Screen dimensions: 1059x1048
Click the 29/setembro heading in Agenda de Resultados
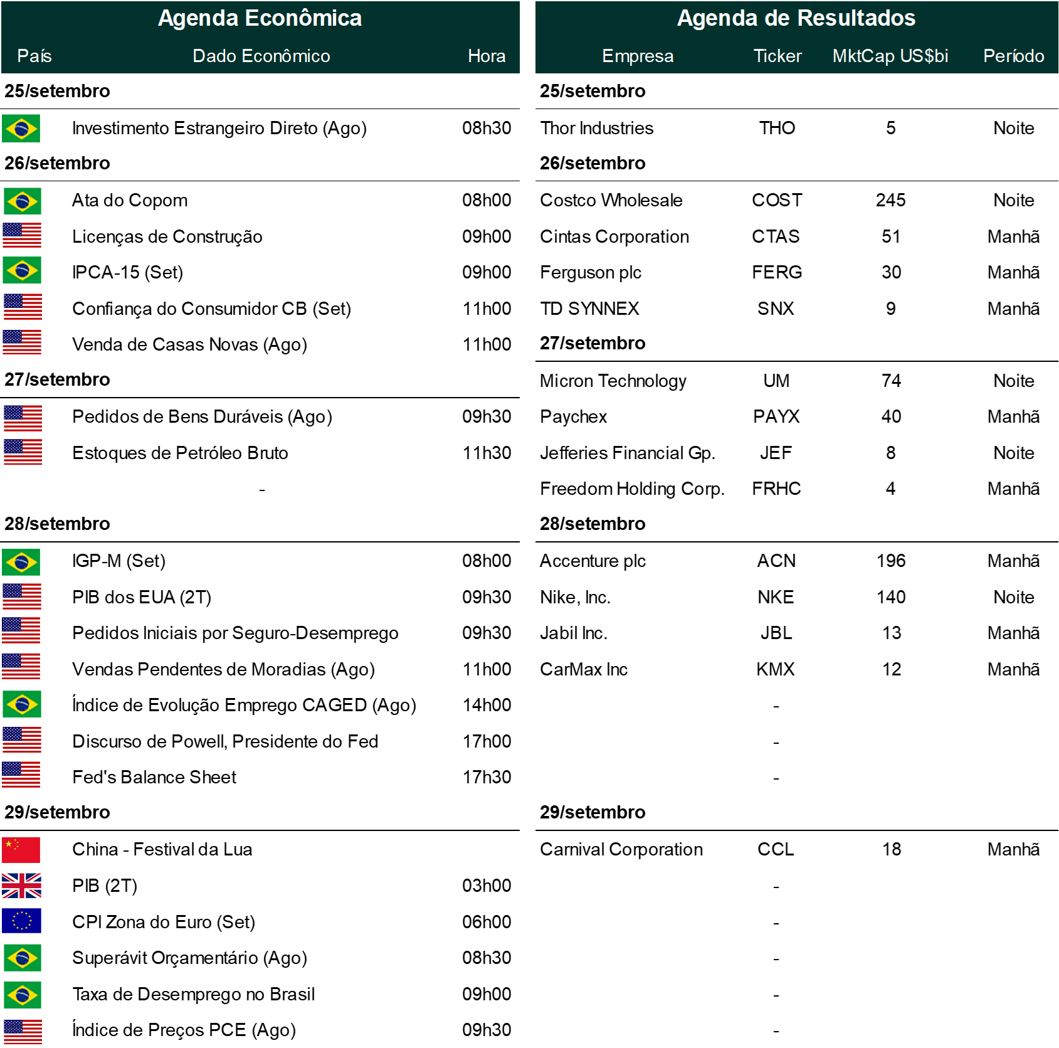tap(593, 812)
